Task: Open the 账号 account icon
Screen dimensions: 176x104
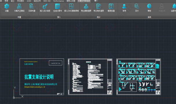Action: tap(124, 6)
